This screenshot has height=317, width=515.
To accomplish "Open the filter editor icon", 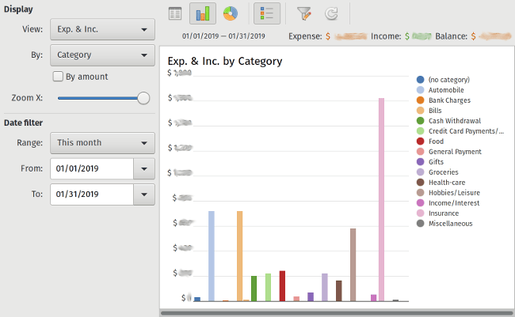I will (303, 13).
